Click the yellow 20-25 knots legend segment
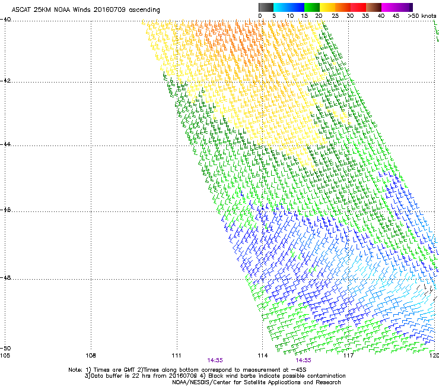Screen dimensions: 439x386 pos(327,7)
